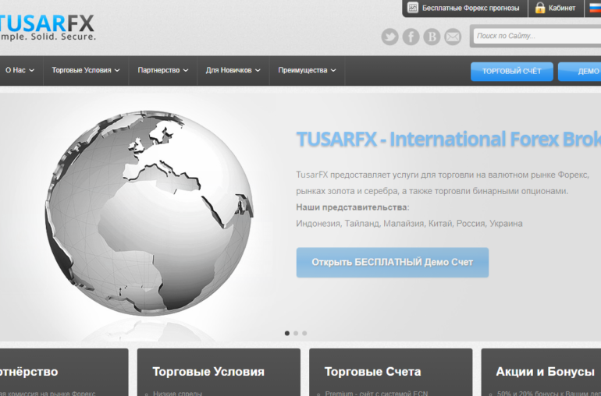Click the padlock icon beside Кабинет
Viewport: 601px width, 396px height.
coord(539,8)
